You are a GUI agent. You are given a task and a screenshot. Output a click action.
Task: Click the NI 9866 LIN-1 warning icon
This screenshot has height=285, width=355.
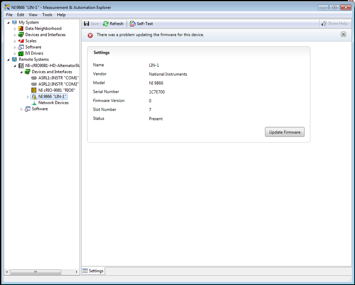(34, 97)
